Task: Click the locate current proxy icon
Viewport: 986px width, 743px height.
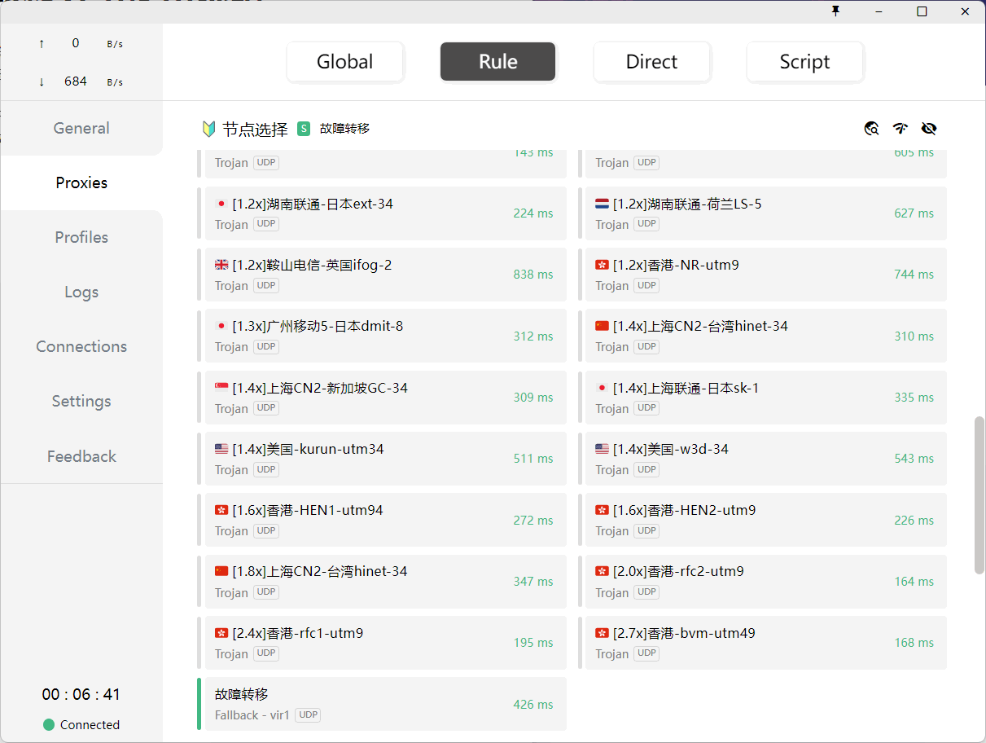Action: point(871,128)
